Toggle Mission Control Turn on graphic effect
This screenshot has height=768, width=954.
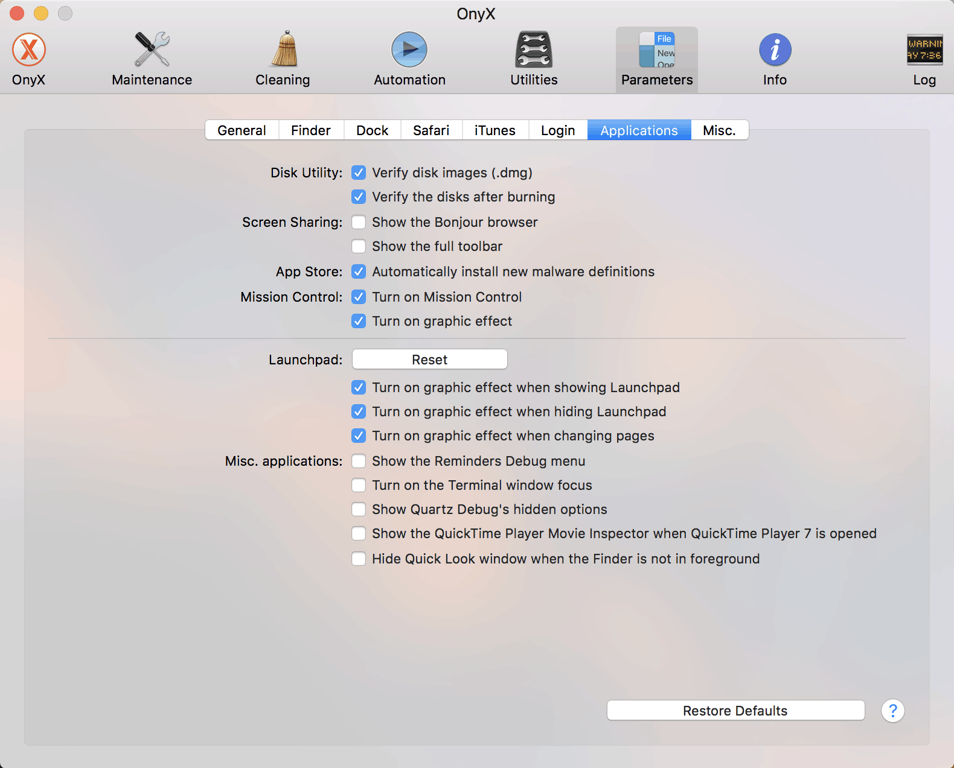359,322
